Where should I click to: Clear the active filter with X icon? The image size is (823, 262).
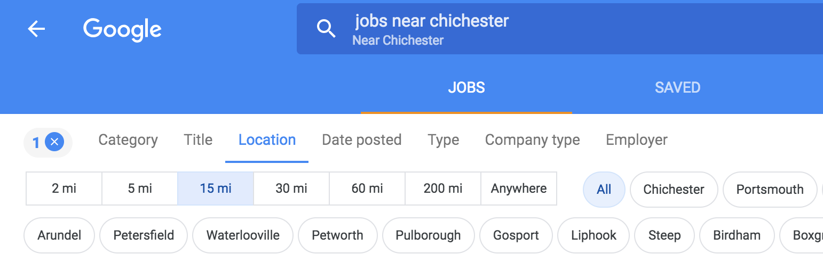54,142
